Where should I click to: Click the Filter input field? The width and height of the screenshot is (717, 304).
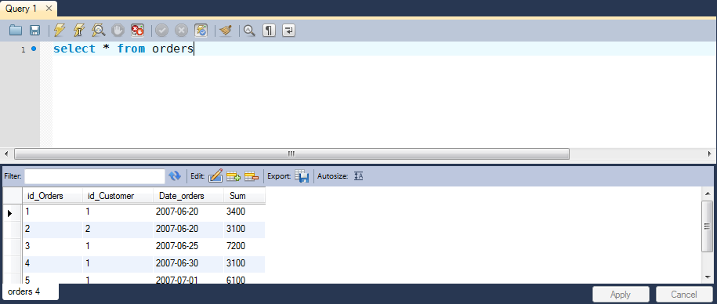[x=95, y=176]
